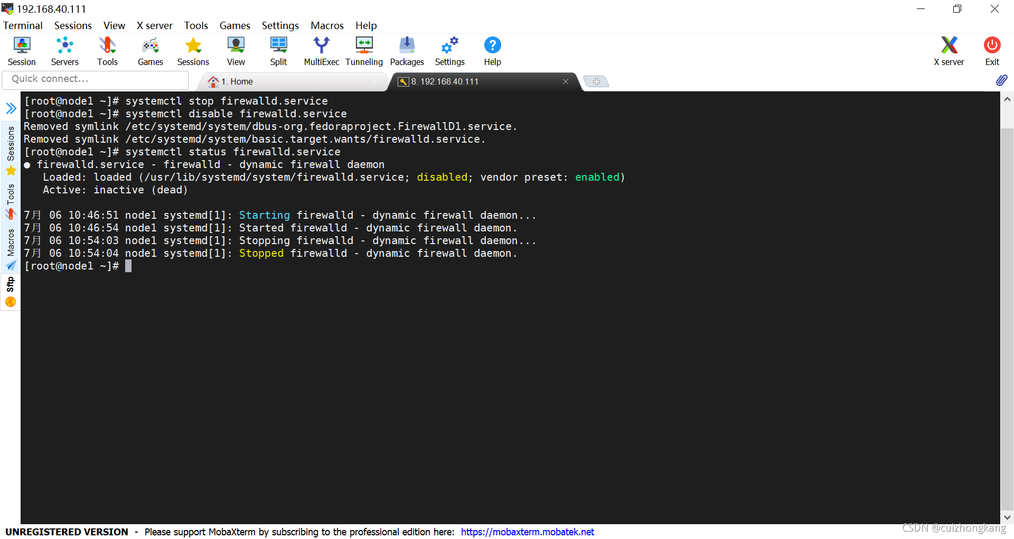Viewport: 1014px width, 539px height.
Task: Open the Tools sidebar tab
Action: 11,201
